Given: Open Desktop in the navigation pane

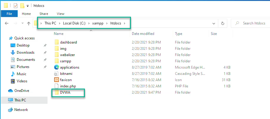Looking at the screenshot, I should (x=23, y=45).
